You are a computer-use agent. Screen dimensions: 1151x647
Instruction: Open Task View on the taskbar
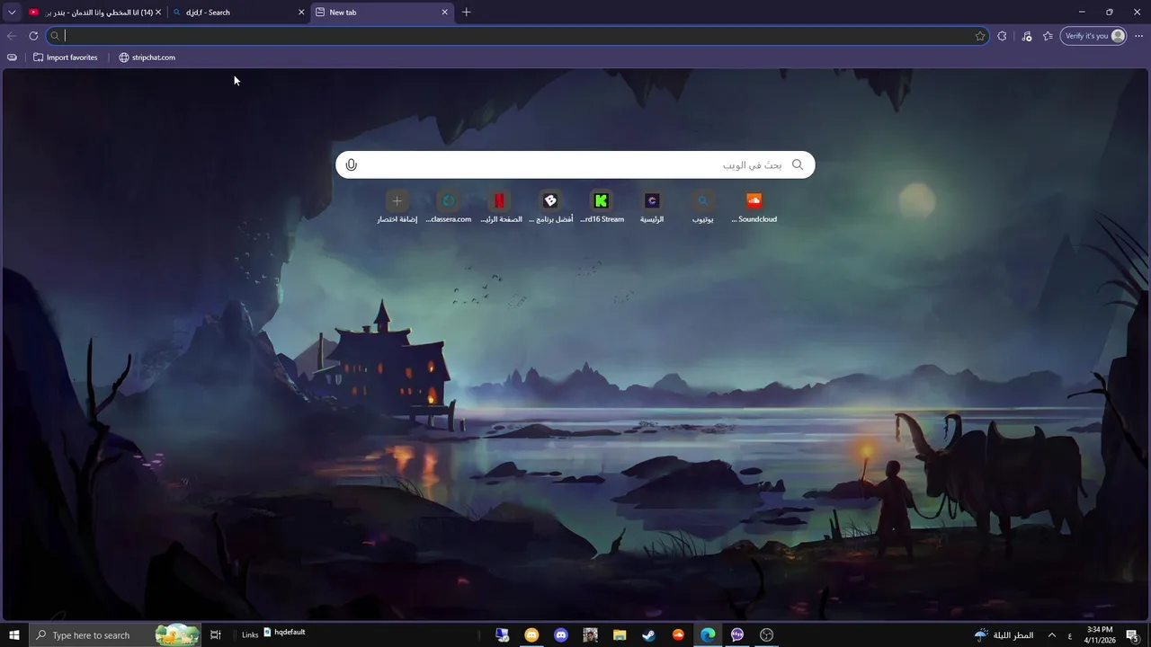click(216, 635)
